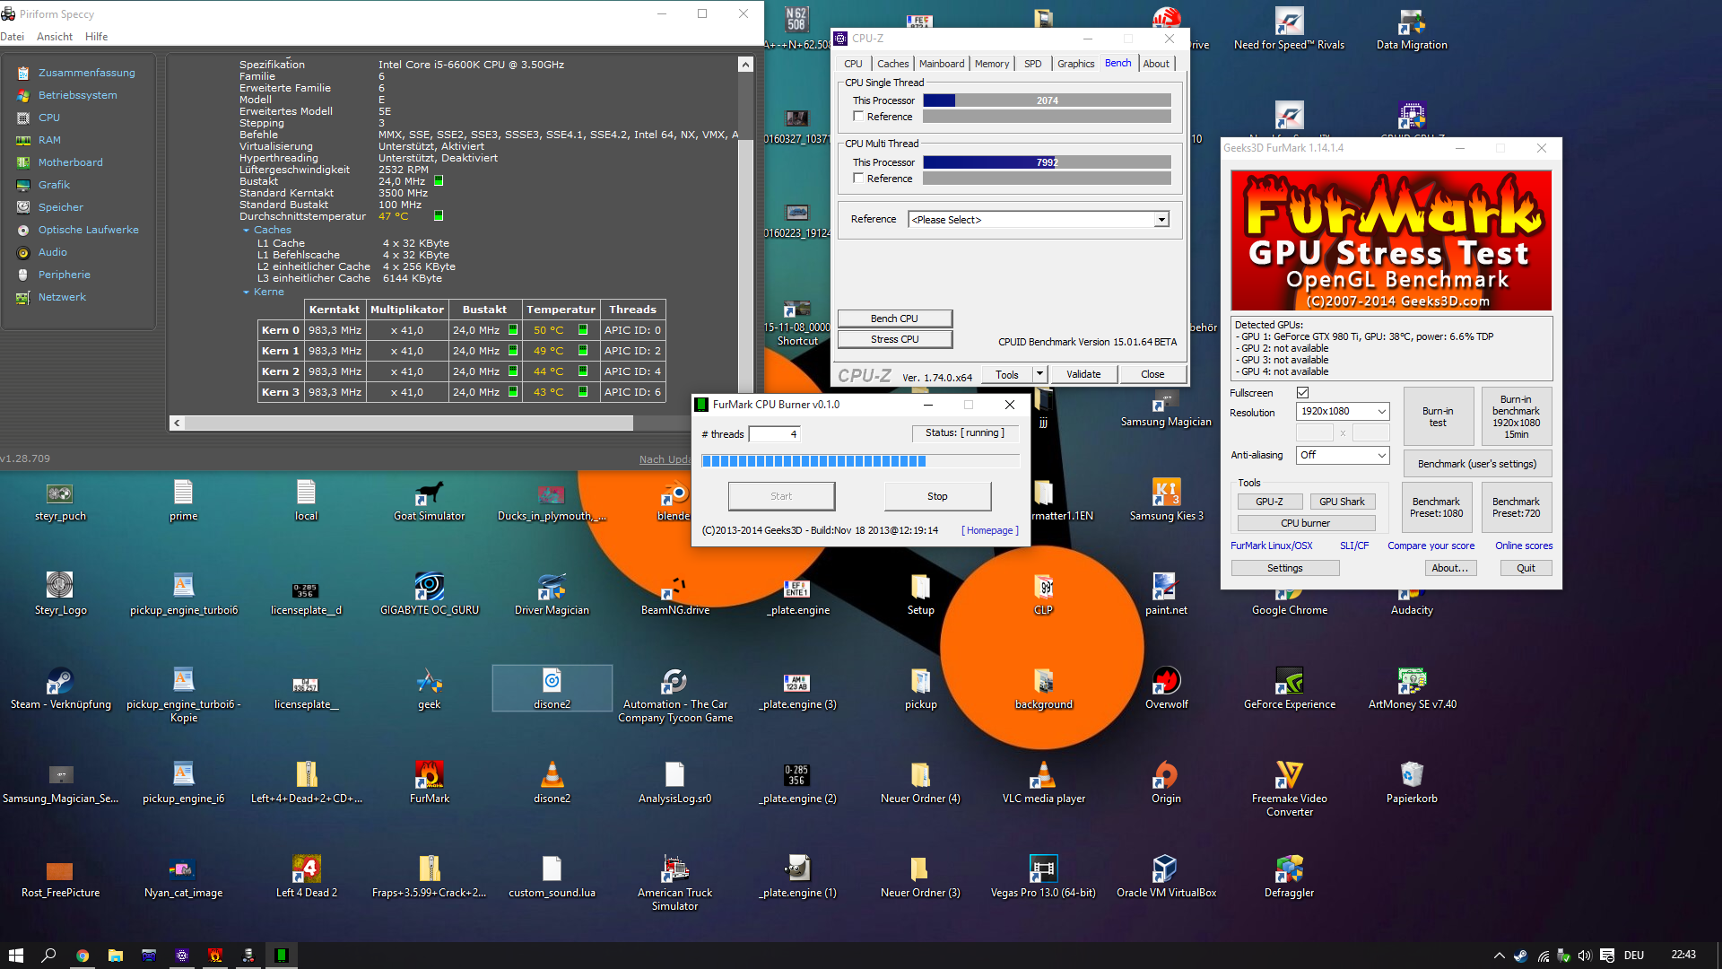
Task: Click the Speccy horizontal scrollbar left arrow
Action: click(x=177, y=423)
